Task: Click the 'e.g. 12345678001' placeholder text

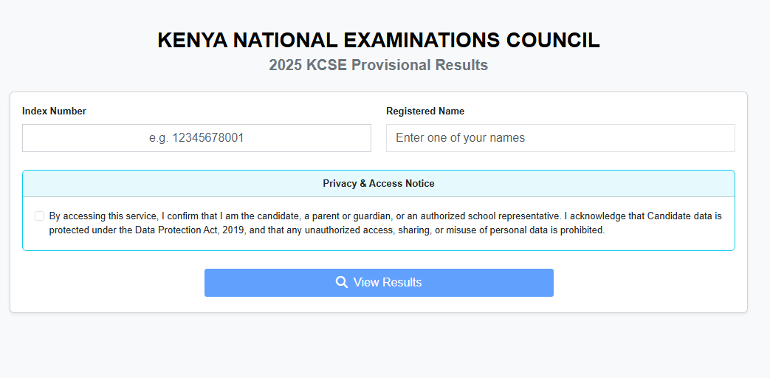Action: (x=196, y=138)
